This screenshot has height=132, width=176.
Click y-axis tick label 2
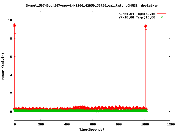click(x=11, y=93)
